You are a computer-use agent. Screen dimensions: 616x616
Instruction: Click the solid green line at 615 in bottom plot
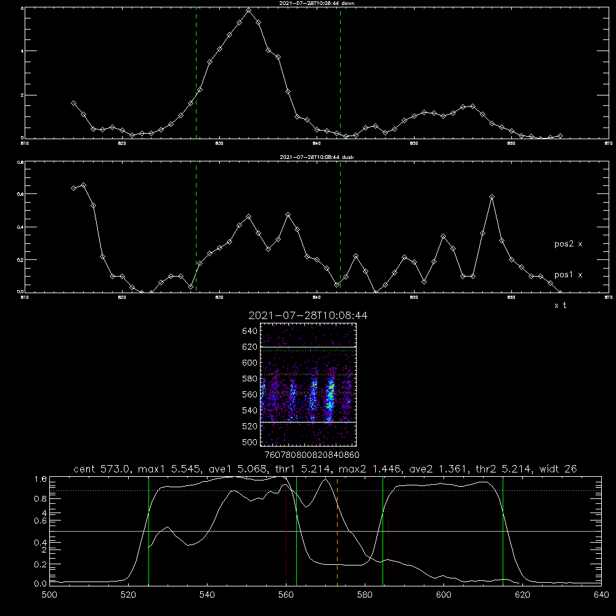point(503,531)
